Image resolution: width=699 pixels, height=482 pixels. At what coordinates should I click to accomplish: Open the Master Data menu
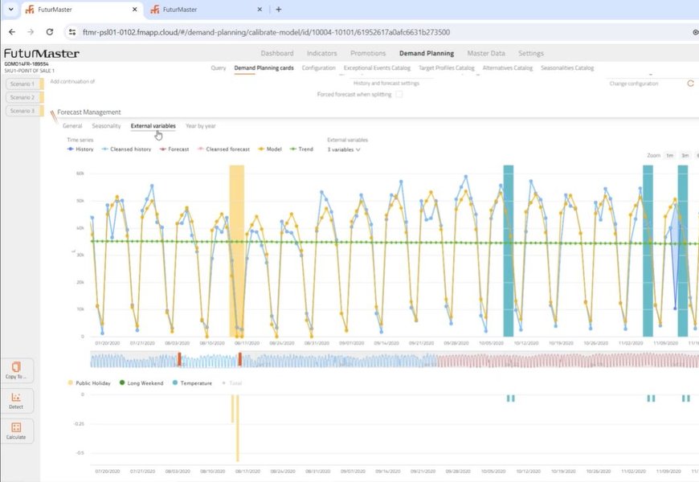tap(484, 53)
